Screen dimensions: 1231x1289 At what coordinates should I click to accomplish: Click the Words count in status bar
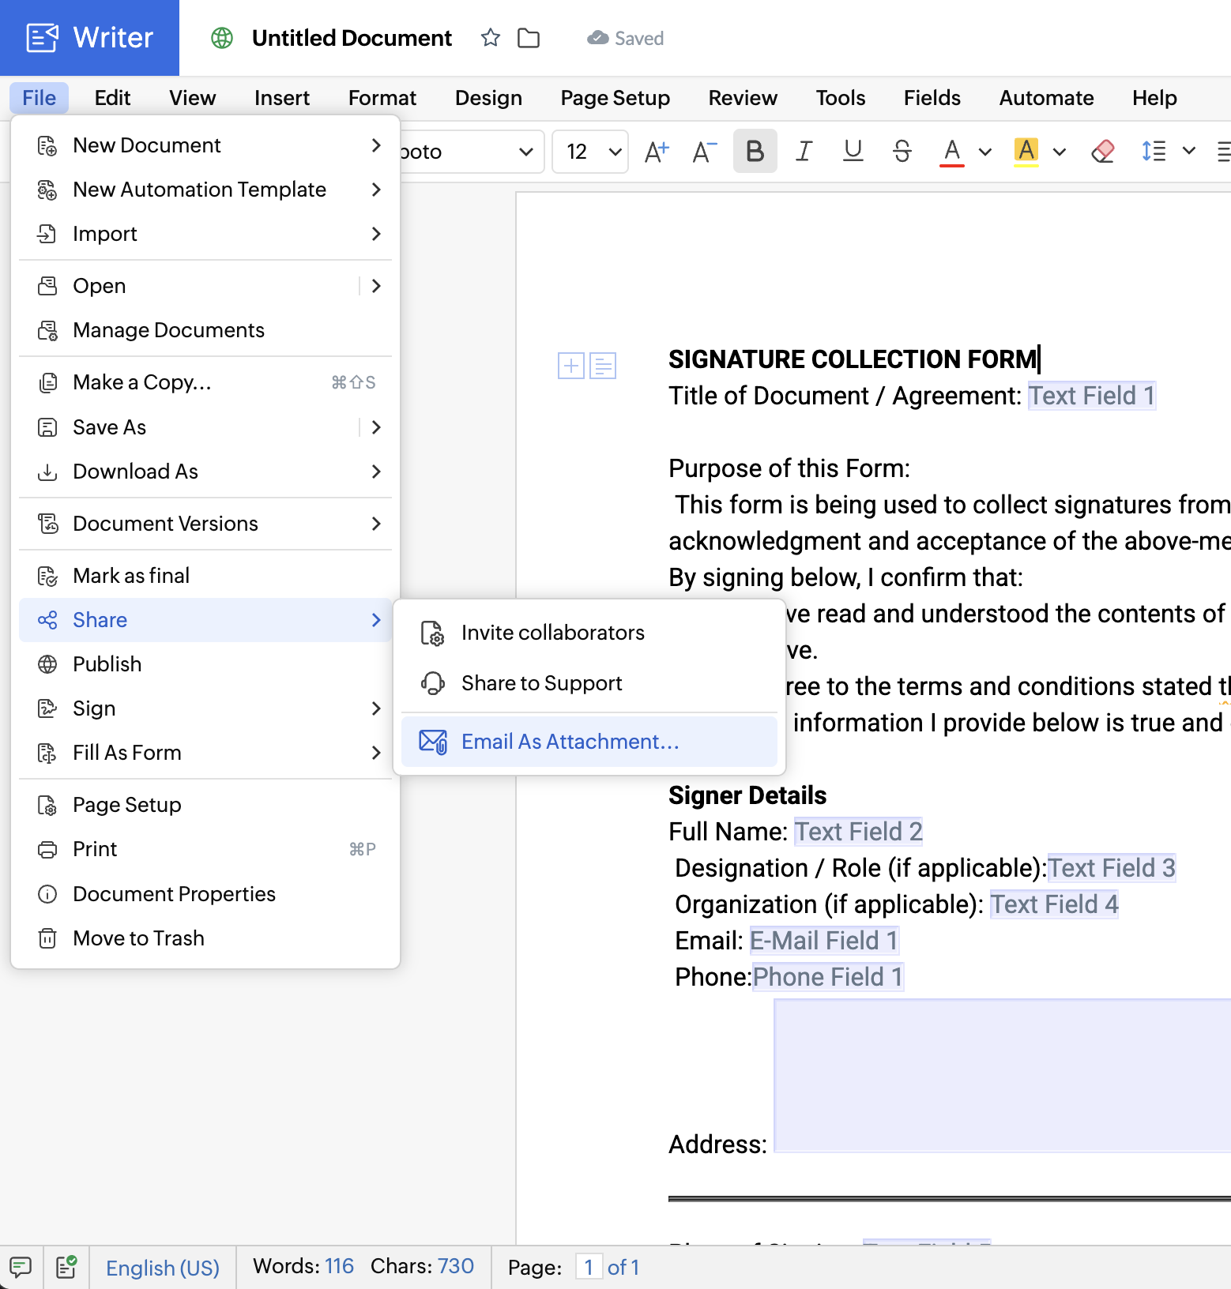click(303, 1266)
